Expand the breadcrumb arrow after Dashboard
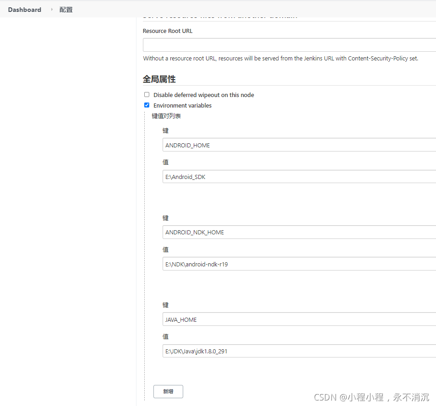The width and height of the screenshot is (436, 406). [x=52, y=10]
